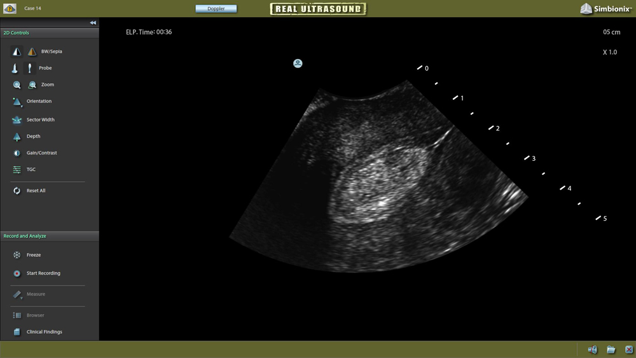Open the Measure tool dropdown
This screenshot has height=358, width=636.
pos(17,294)
